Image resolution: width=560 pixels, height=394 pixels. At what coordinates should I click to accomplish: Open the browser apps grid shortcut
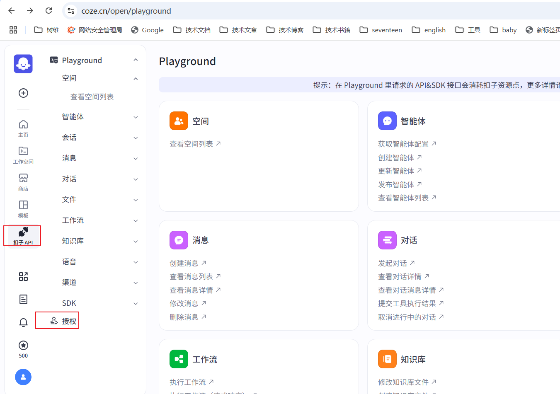(x=13, y=30)
